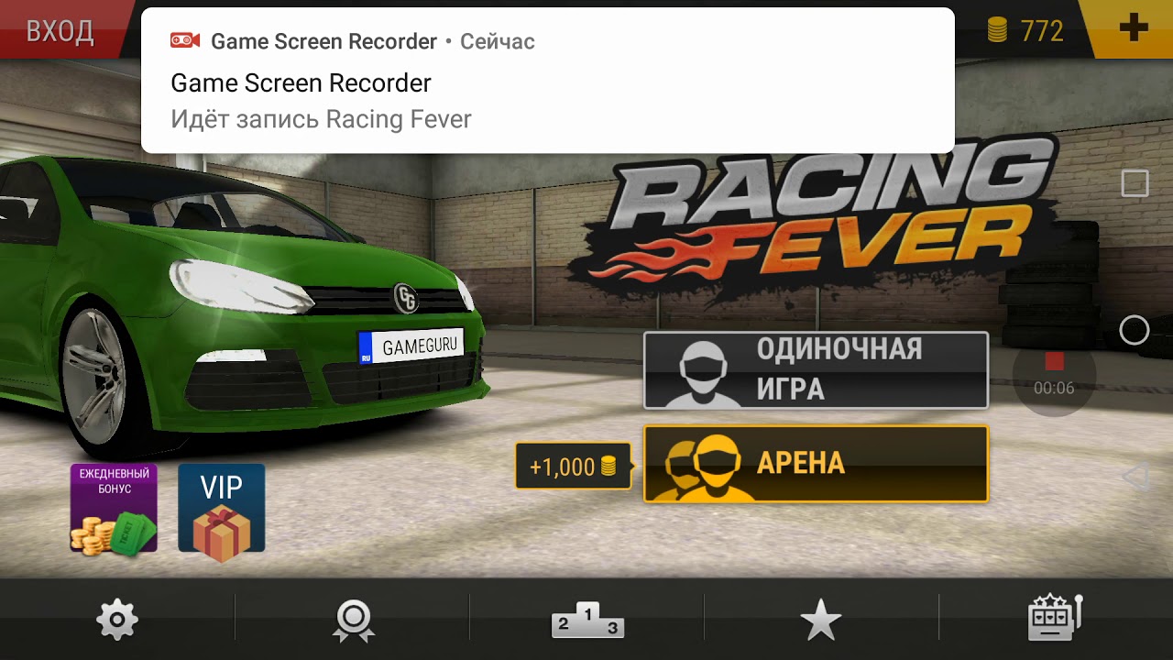Screen dimensions: 1173x660
Task: Tap the yellow plus to add coins
Action: 1134,28
